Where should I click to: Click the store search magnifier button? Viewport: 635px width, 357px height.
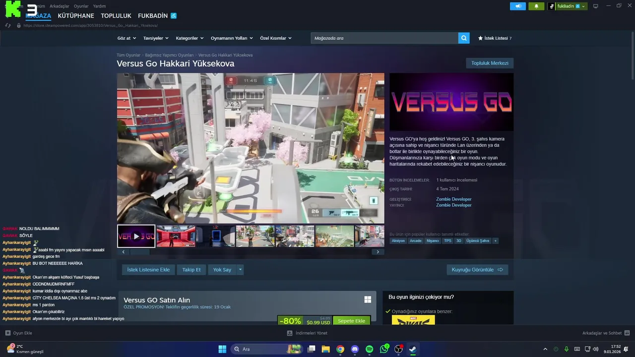(464, 38)
